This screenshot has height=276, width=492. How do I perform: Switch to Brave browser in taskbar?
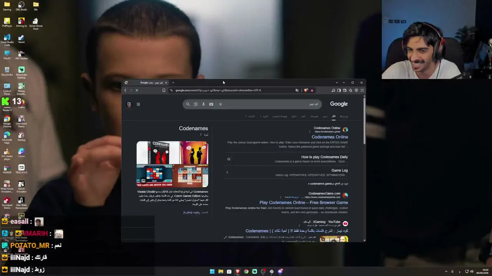pyautogui.click(x=238, y=271)
